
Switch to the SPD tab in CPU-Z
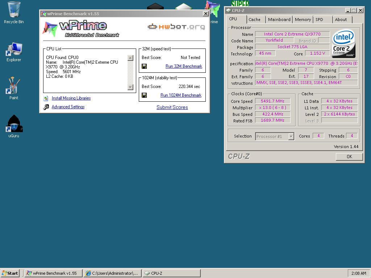[x=319, y=20]
